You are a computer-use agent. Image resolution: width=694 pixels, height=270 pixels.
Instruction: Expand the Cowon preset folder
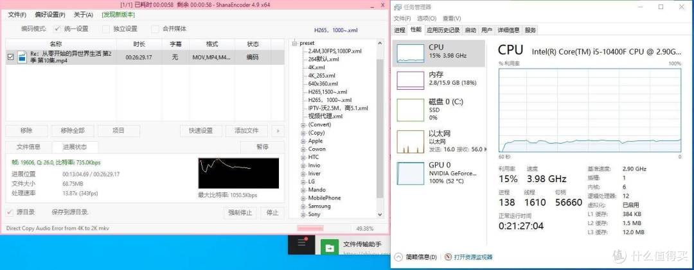click(303, 149)
